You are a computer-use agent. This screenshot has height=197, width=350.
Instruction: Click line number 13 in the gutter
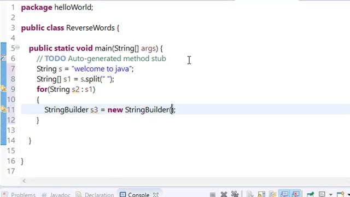click(11, 130)
